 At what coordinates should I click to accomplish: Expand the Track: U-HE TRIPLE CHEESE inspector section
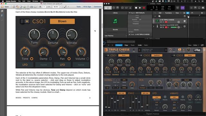[129, 34]
